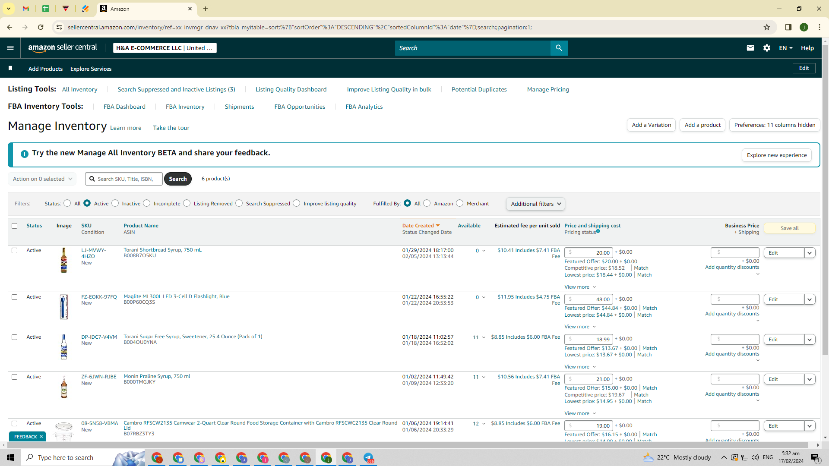The width and height of the screenshot is (829, 466).
Task: Open the Edit dropdown arrow for Torani Shortbread
Action: [x=810, y=253]
